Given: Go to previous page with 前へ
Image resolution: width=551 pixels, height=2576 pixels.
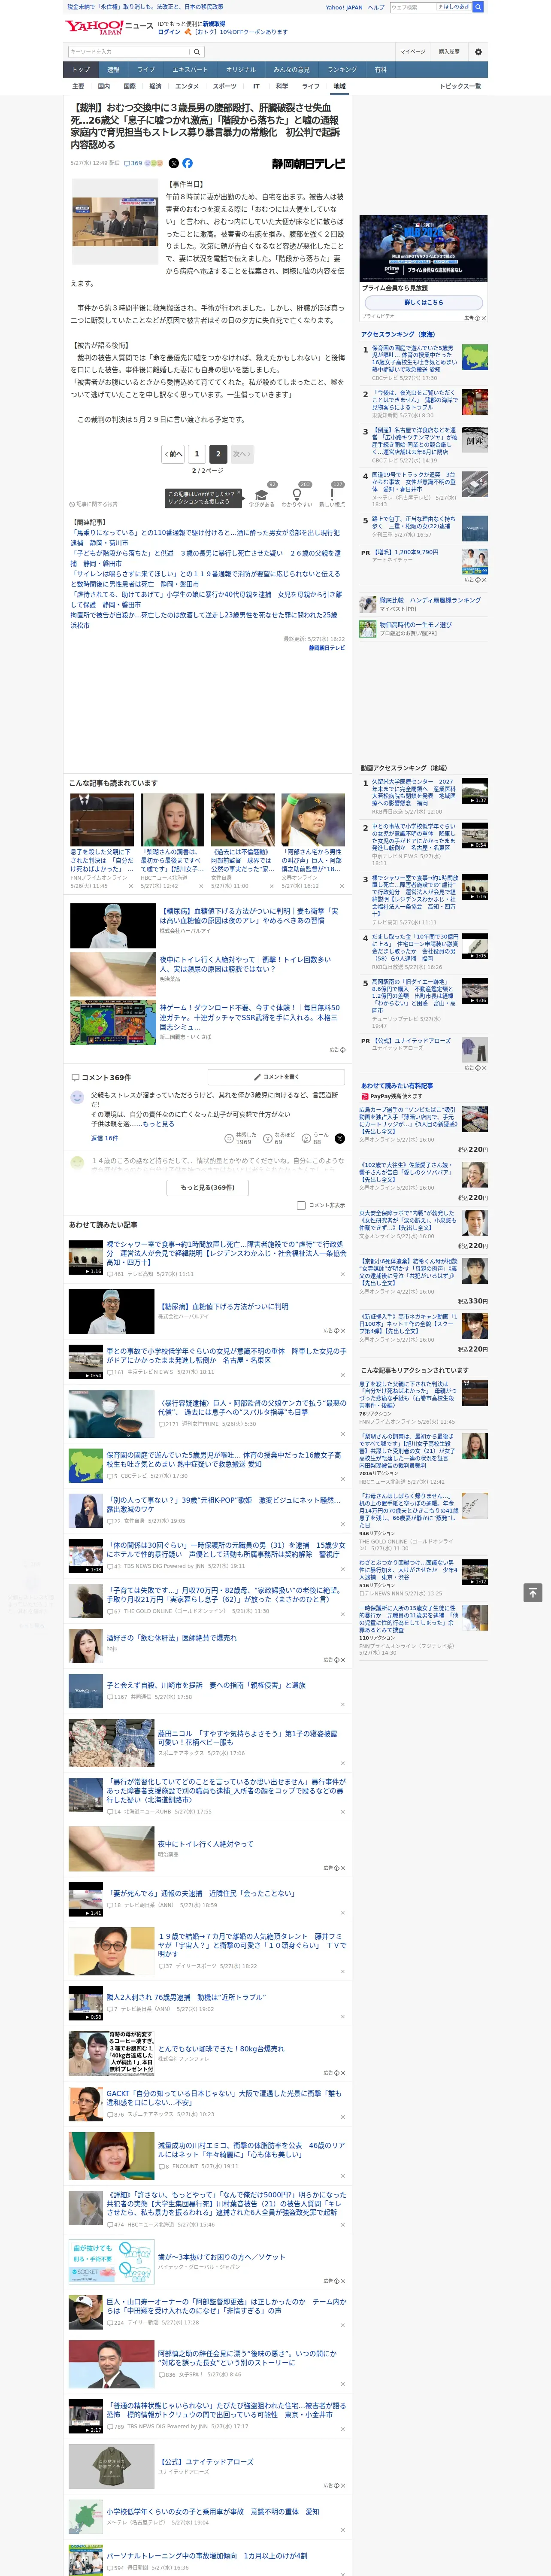Looking at the screenshot, I should tap(173, 454).
